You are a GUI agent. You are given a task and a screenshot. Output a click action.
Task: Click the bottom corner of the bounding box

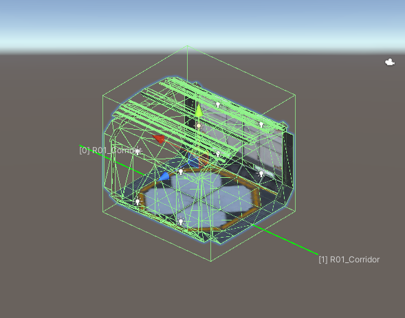[x=211, y=261]
